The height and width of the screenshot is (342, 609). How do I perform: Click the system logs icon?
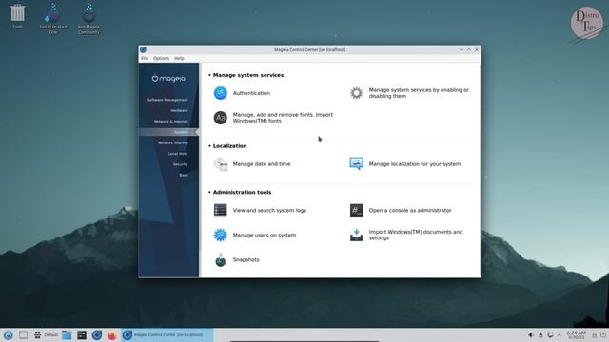point(220,210)
